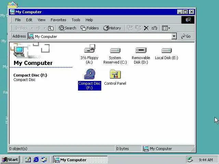Open the Tools menu
This screenshot has width=219, height=164.
click(76, 20)
